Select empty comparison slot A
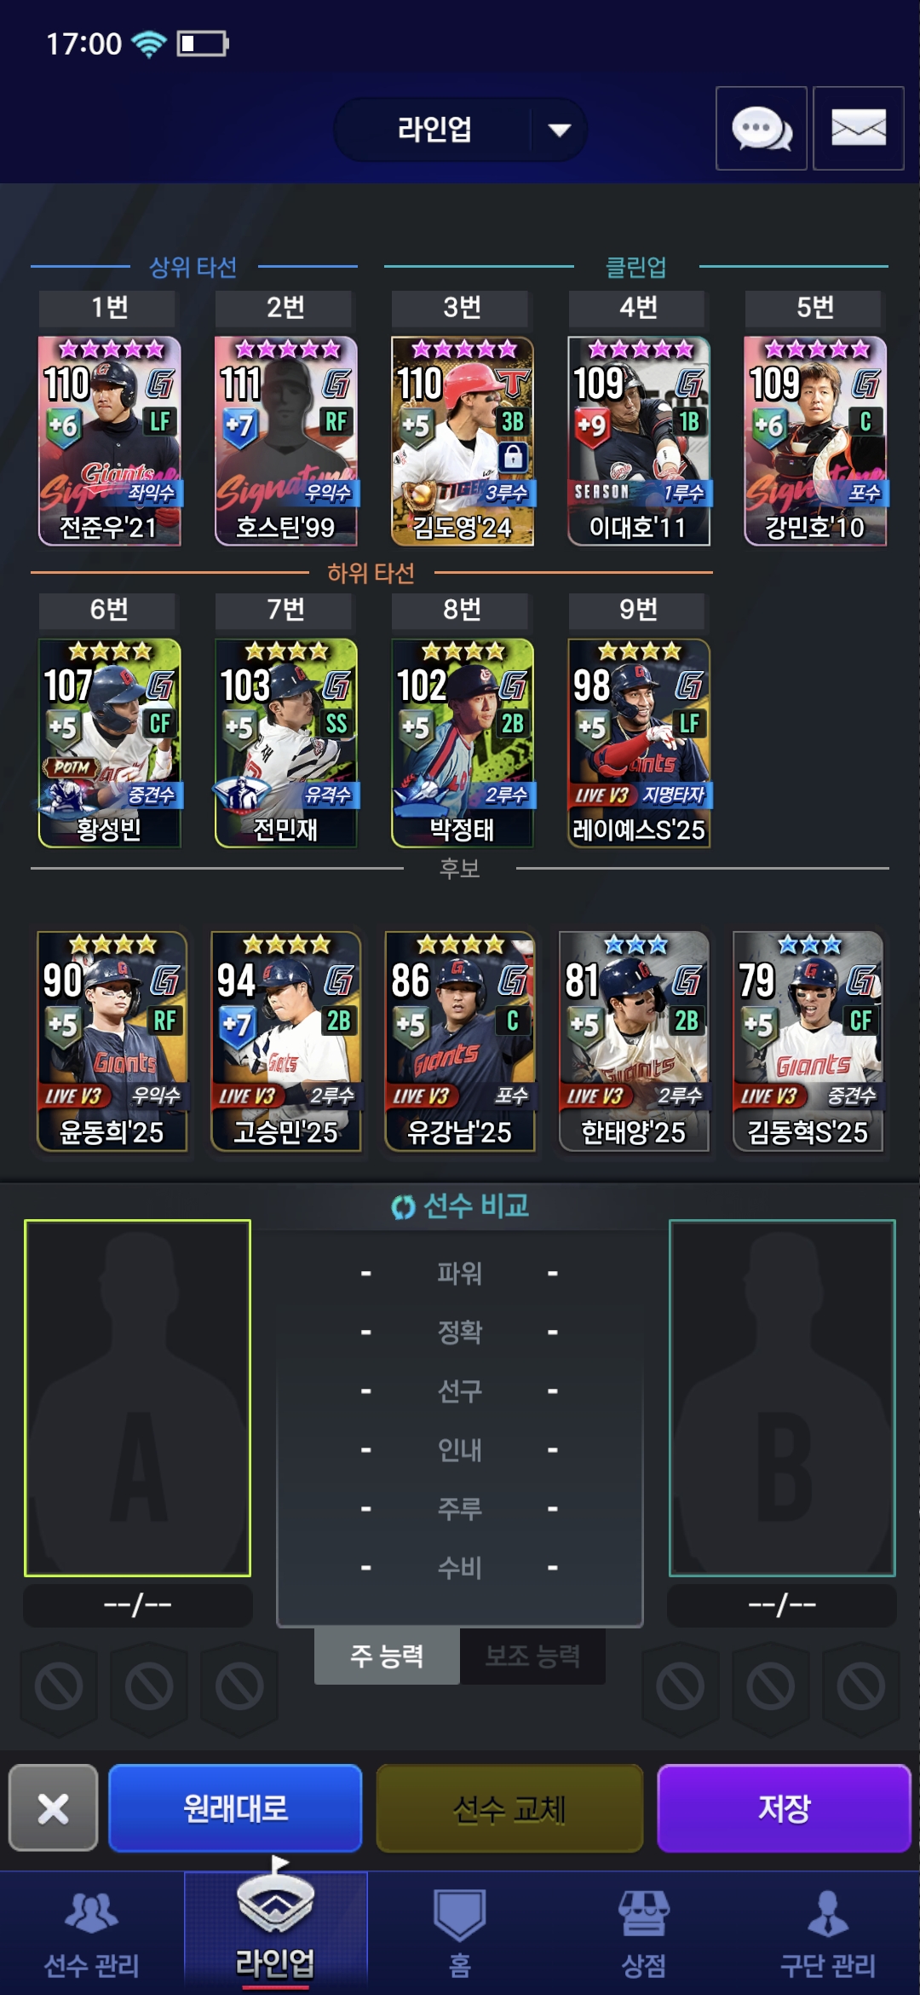Screen dimensions: 920x1995 pyautogui.click(x=137, y=1398)
